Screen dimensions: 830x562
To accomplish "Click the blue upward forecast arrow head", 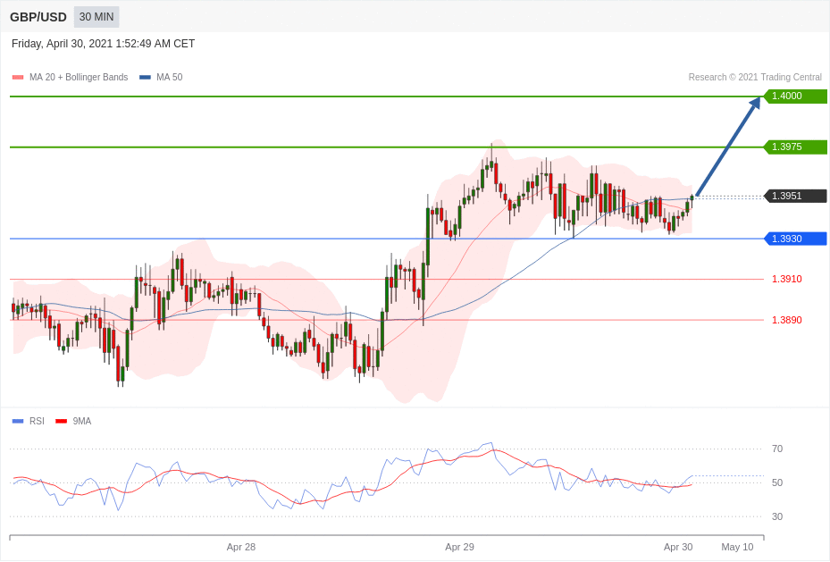I will 755,103.
